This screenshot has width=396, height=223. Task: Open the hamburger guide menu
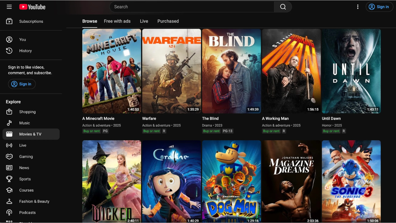point(9,7)
